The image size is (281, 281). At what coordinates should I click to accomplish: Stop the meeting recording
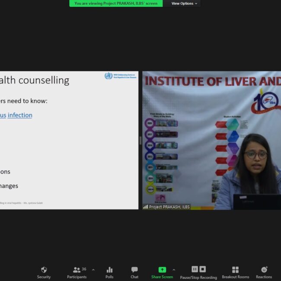[x=203, y=269]
